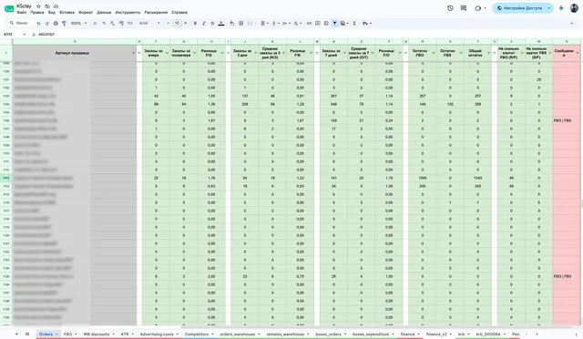The image size is (583, 339).
Task: Open filter for Общий остаток column
Action: 488,53
